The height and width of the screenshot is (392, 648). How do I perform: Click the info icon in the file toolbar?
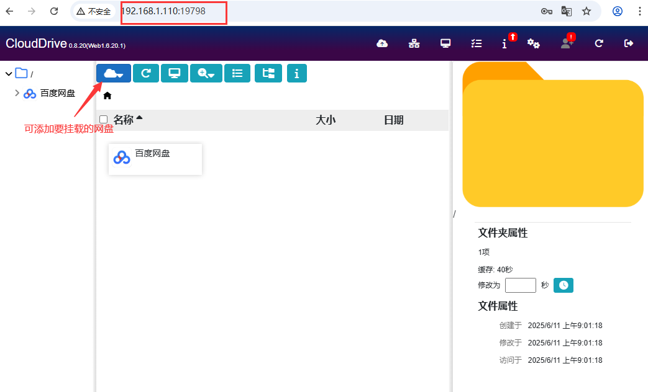click(296, 73)
